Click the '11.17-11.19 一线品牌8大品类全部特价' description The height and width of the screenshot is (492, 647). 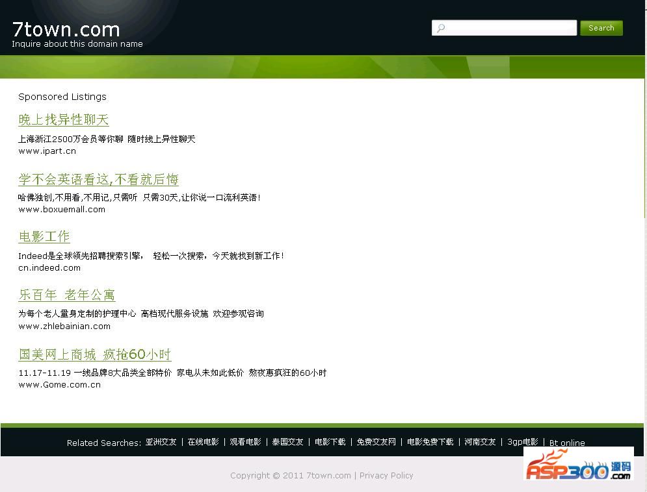pyautogui.click(x=95, y=373)
